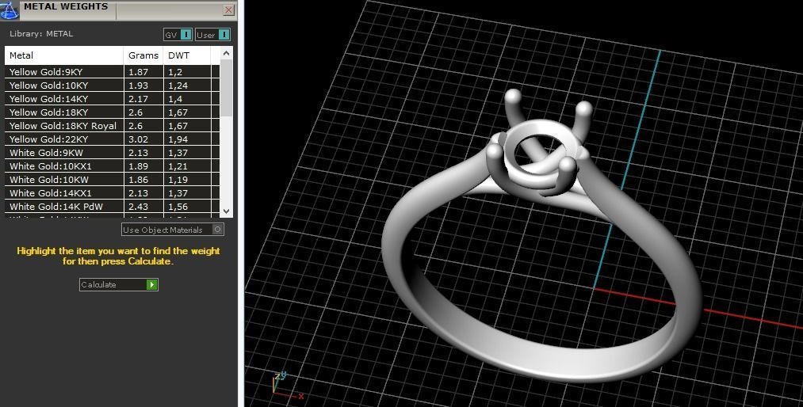
Task: Select the White Gold:10KW row
Action: (112, 180)
